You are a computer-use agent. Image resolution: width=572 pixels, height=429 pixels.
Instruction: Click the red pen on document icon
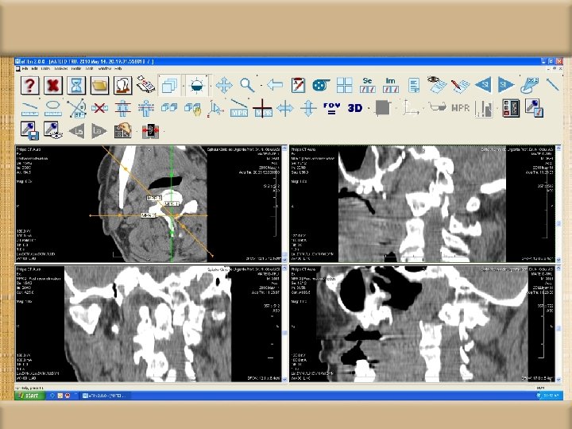click(460, 85)
